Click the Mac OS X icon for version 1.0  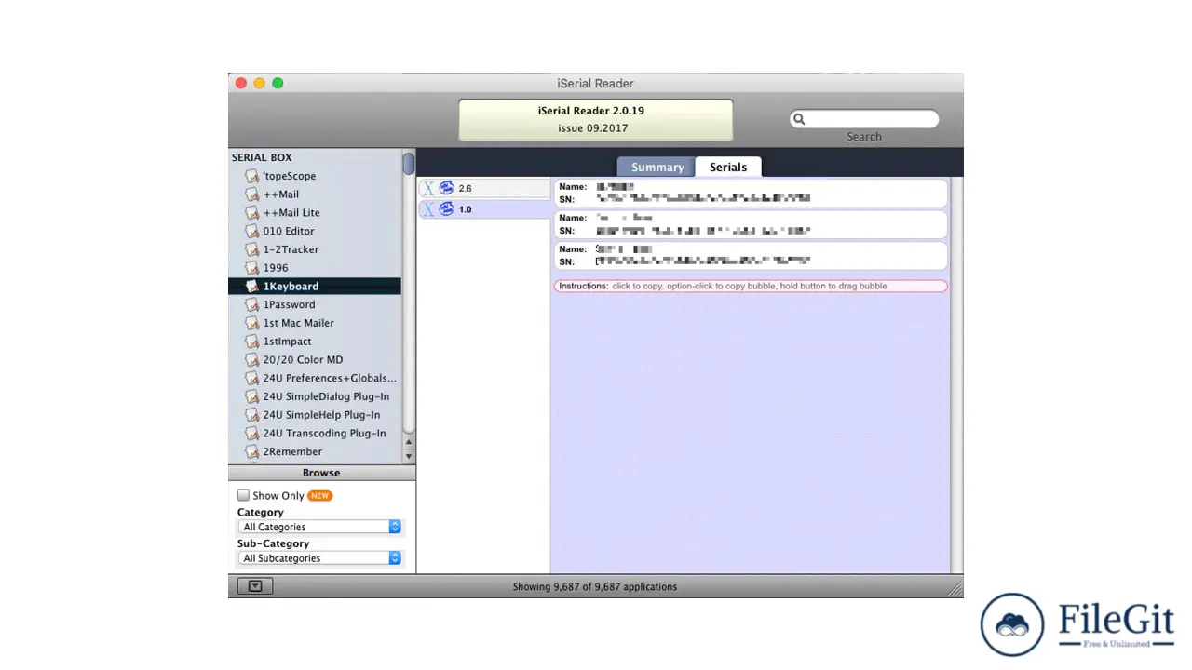tap(428, 209)
